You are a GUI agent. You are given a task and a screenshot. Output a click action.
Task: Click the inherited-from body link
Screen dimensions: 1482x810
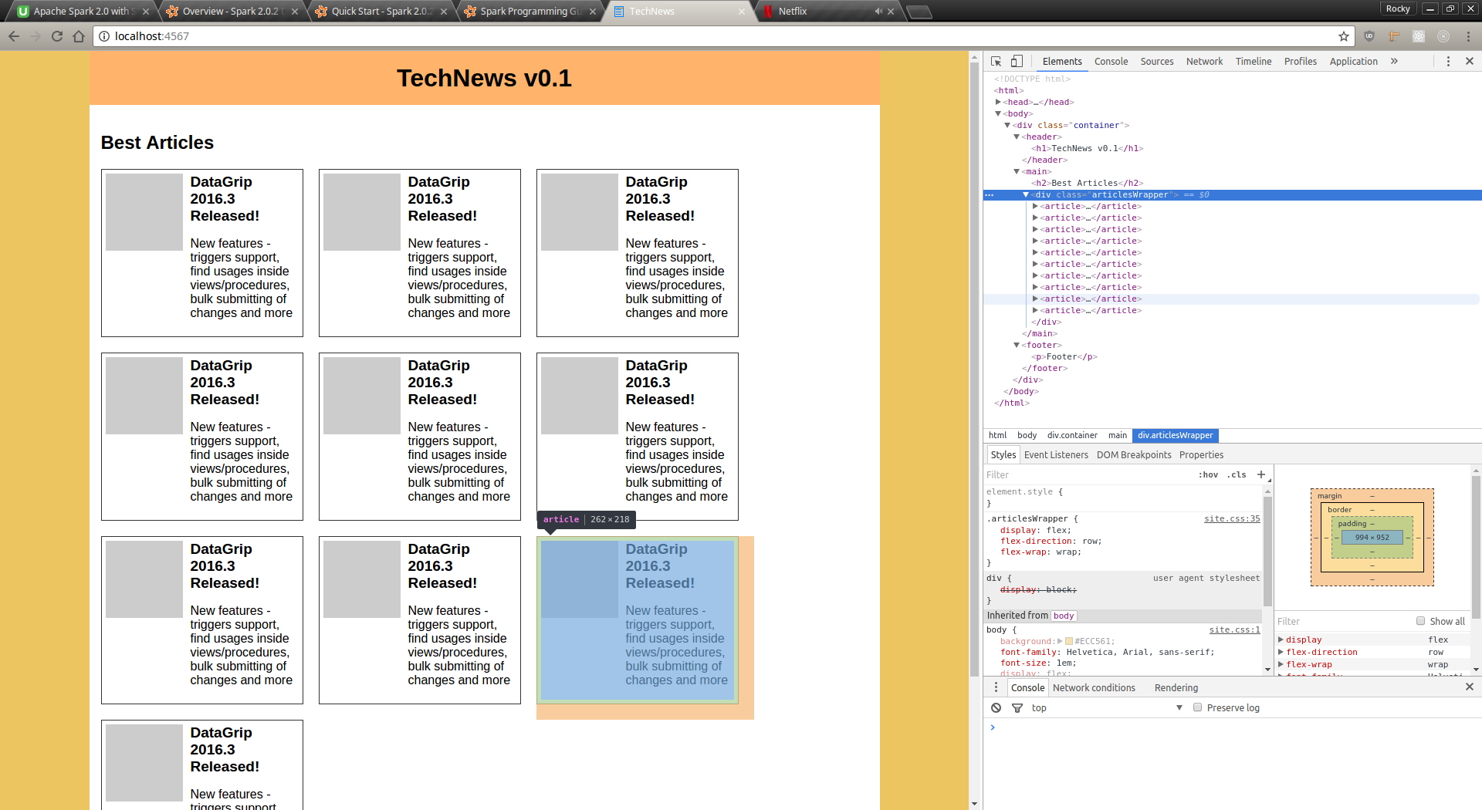tap(1064, 616)
